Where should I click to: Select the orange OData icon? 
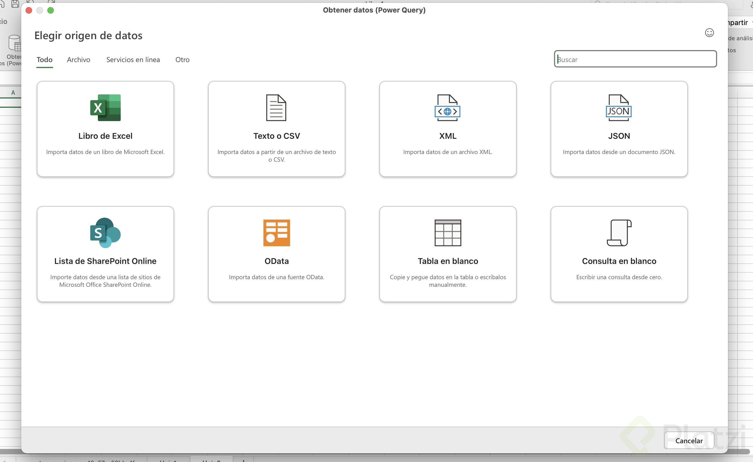click(x=276, y=233)
